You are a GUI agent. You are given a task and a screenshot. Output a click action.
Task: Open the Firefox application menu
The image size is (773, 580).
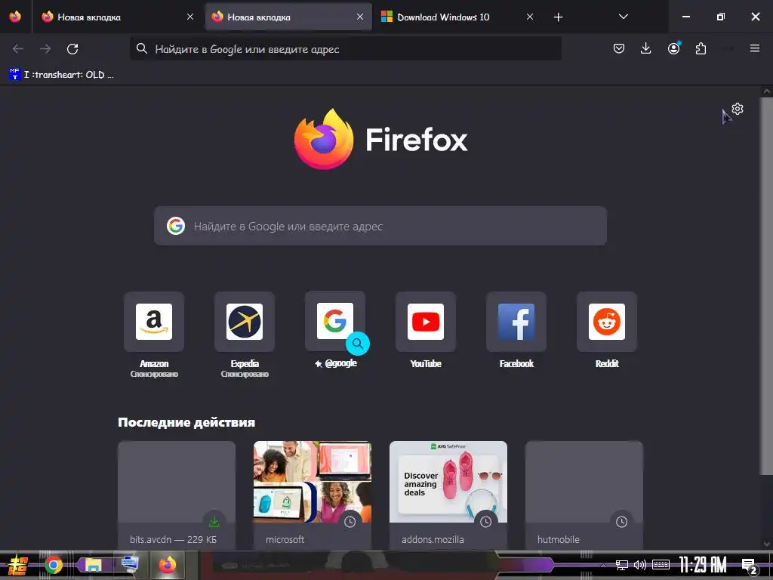click(x=755, y=48)
